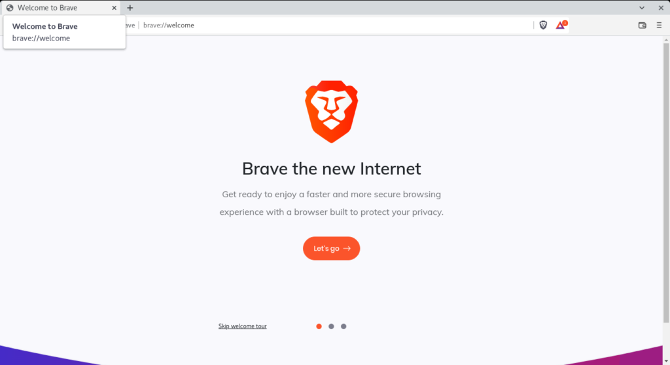This screenshot has width=670, height=365.
Task: Open a new tab with plus icon
Action: tap(130, 8)
